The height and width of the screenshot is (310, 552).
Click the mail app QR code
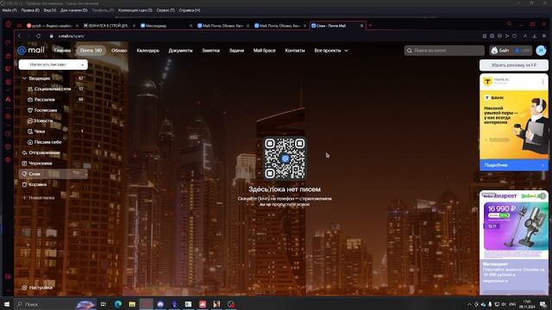285,158
